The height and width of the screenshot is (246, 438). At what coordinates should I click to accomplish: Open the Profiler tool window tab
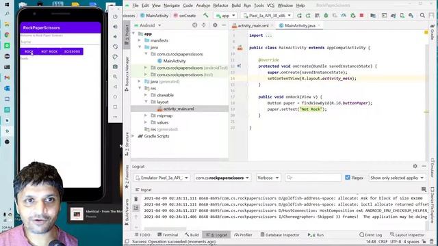coord(243,235)
